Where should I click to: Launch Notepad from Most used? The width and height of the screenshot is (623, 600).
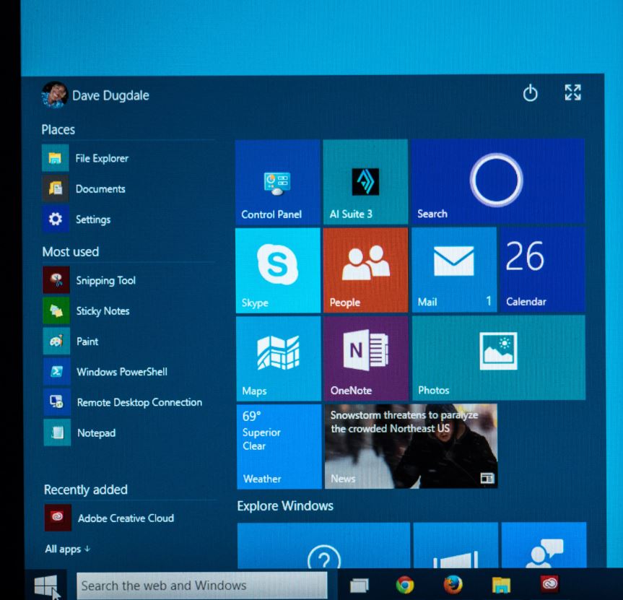pyautogui.click(x=130, y=432)
